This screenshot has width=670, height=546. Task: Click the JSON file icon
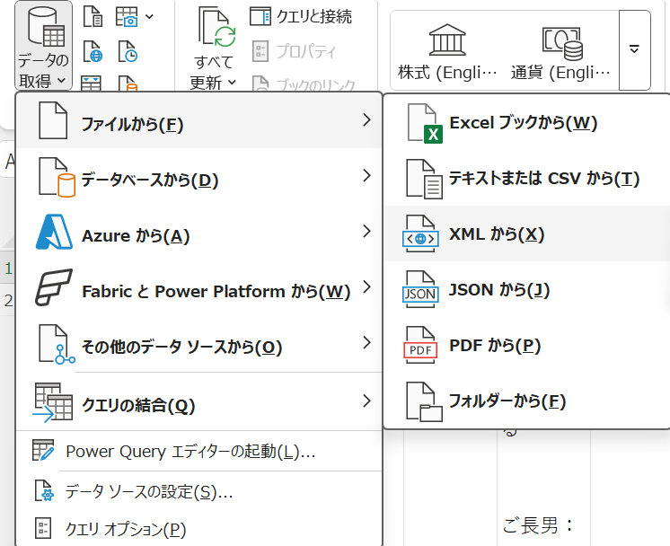click(x=420, y=290)
